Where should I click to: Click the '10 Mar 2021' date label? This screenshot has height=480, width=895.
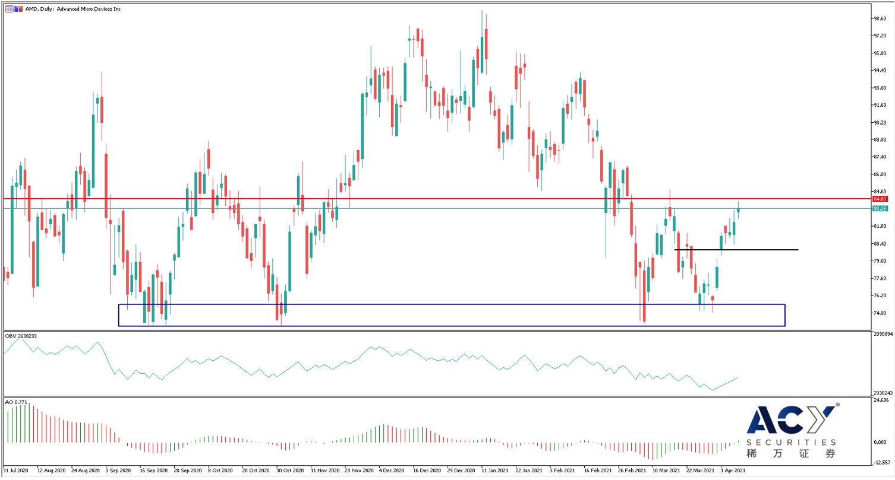pyautogui.click(x=667, y=470)
